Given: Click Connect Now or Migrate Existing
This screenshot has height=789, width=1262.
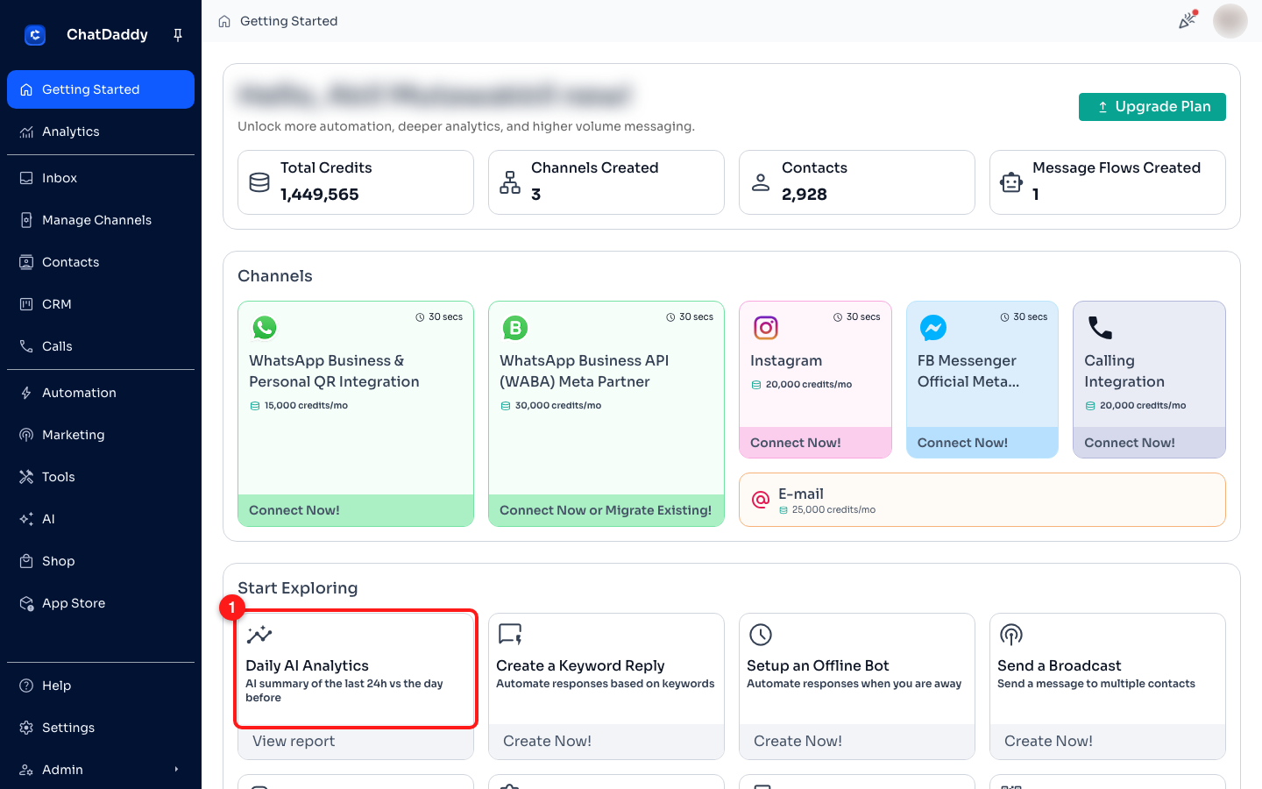Looking at the screenshot, I should pos(606,510).
